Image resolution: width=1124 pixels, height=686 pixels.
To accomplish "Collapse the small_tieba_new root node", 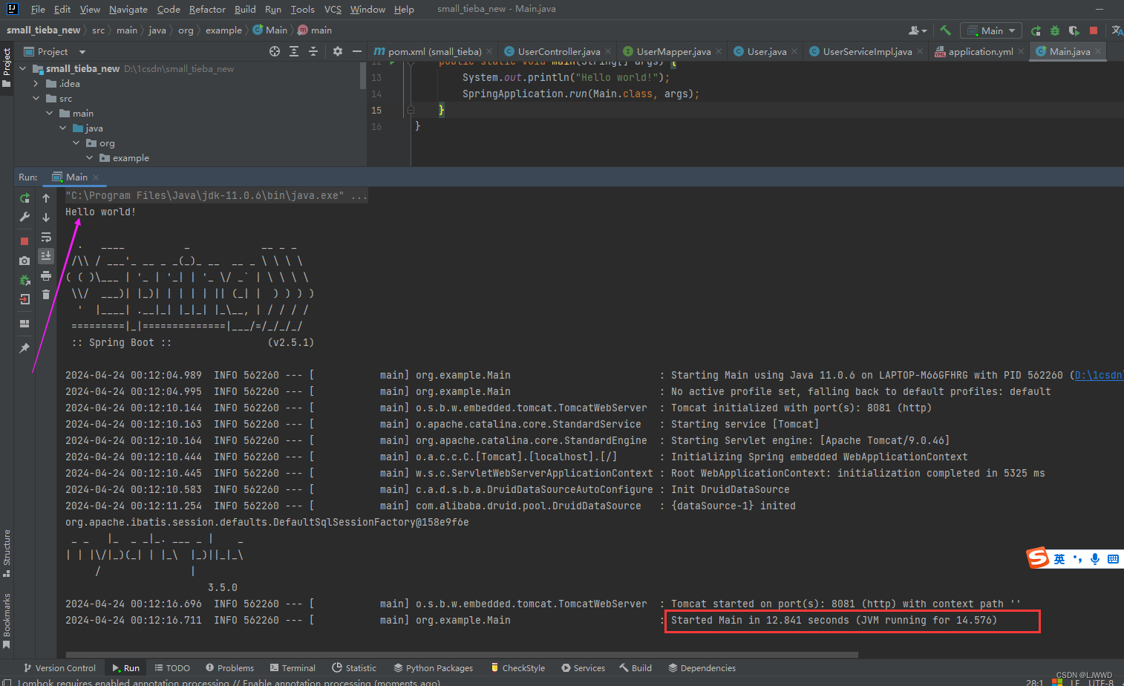I will 23,68.
